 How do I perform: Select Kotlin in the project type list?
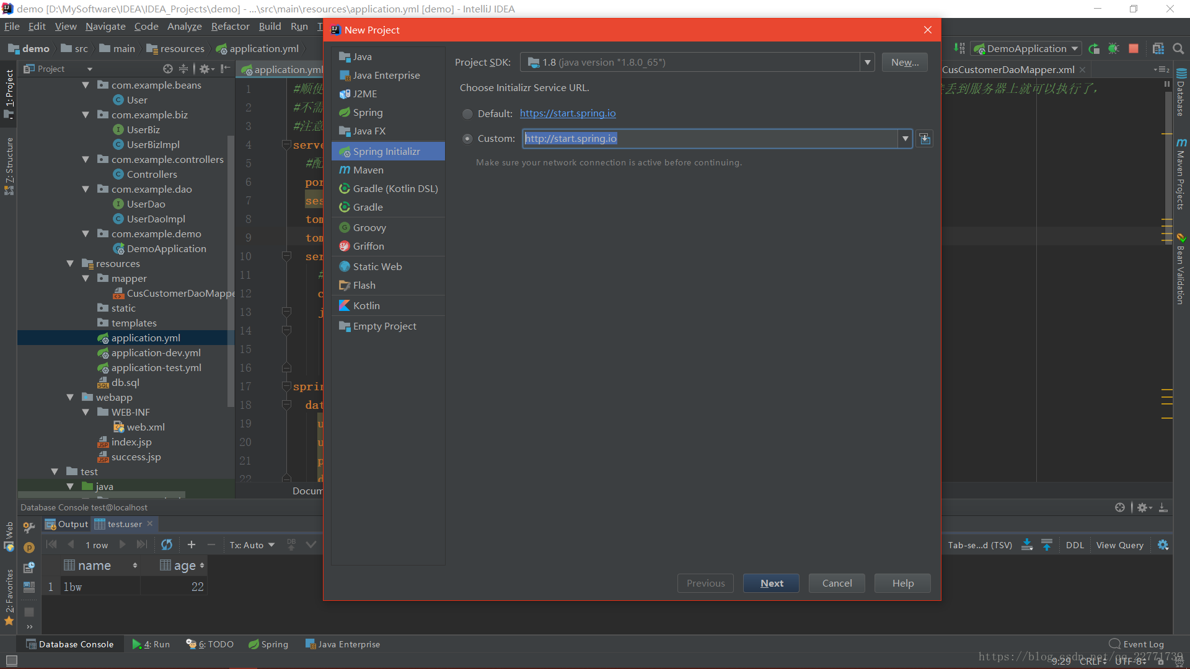[389, 305]
